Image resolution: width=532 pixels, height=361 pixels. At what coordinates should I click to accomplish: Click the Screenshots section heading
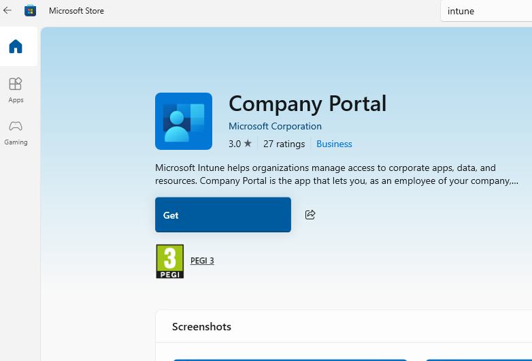pos(201,327)
